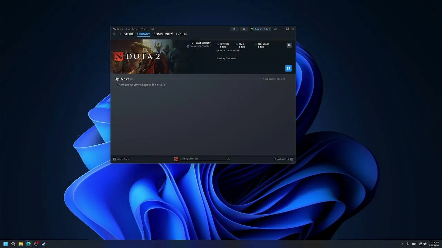Open the View menu
This screenshot has height=248, width=442.
(127, 29)
